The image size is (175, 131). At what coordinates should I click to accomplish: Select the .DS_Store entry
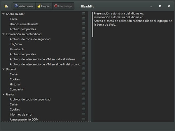point(16,44)
